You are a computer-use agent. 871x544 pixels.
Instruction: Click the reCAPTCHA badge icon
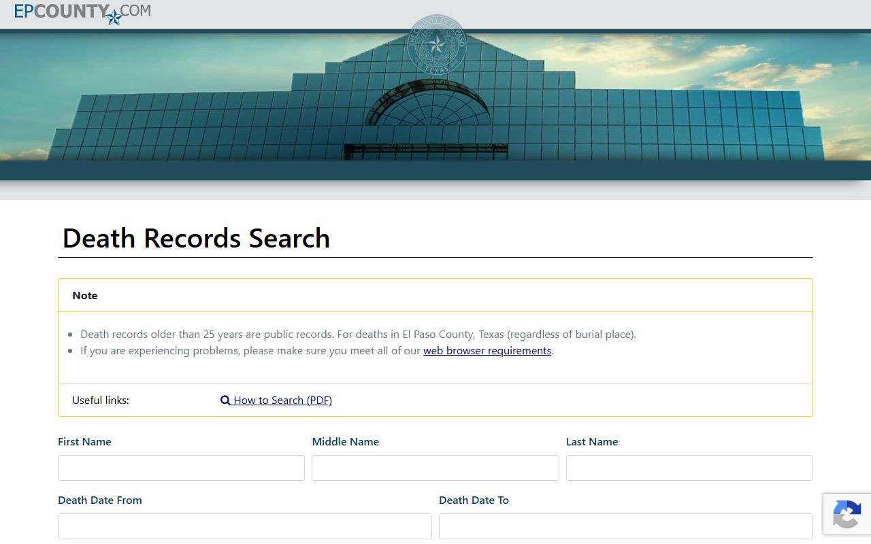(x=847, y=514)
